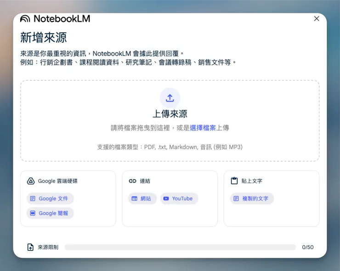The width and height of the screenshot is (340, 271).
Task: Click the 貼上文字 label
Action: 252,181
